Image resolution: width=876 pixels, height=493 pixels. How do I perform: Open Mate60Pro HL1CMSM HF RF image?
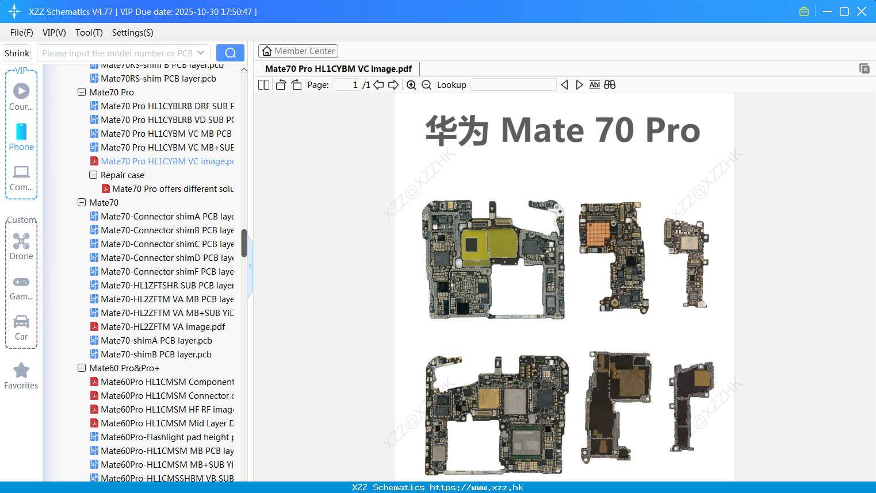162,410
